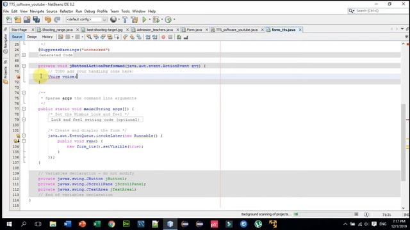
Task: Open the Navigator side panel
Action: click(x=6, y=44)
